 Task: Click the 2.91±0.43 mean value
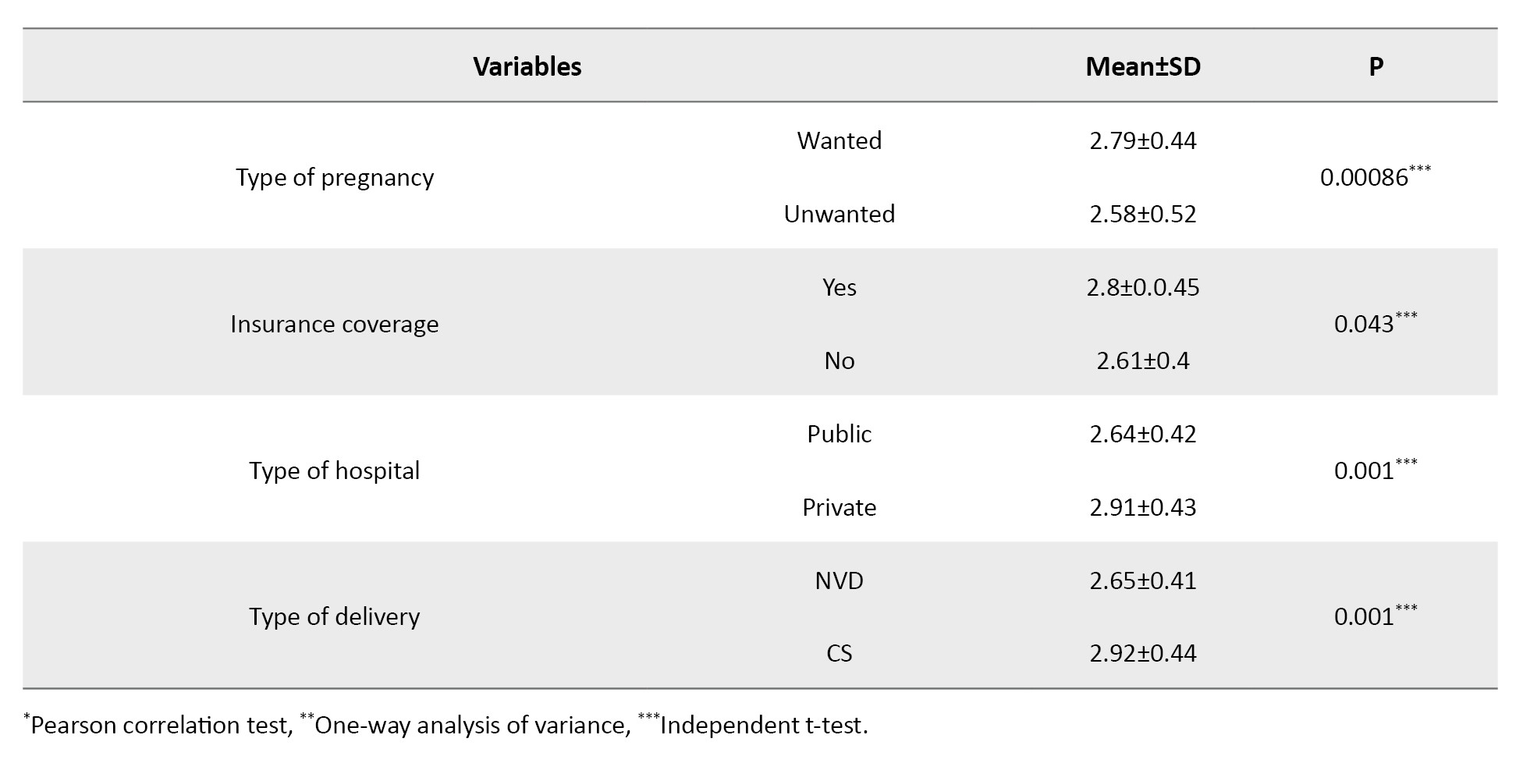pos(1142,508)
